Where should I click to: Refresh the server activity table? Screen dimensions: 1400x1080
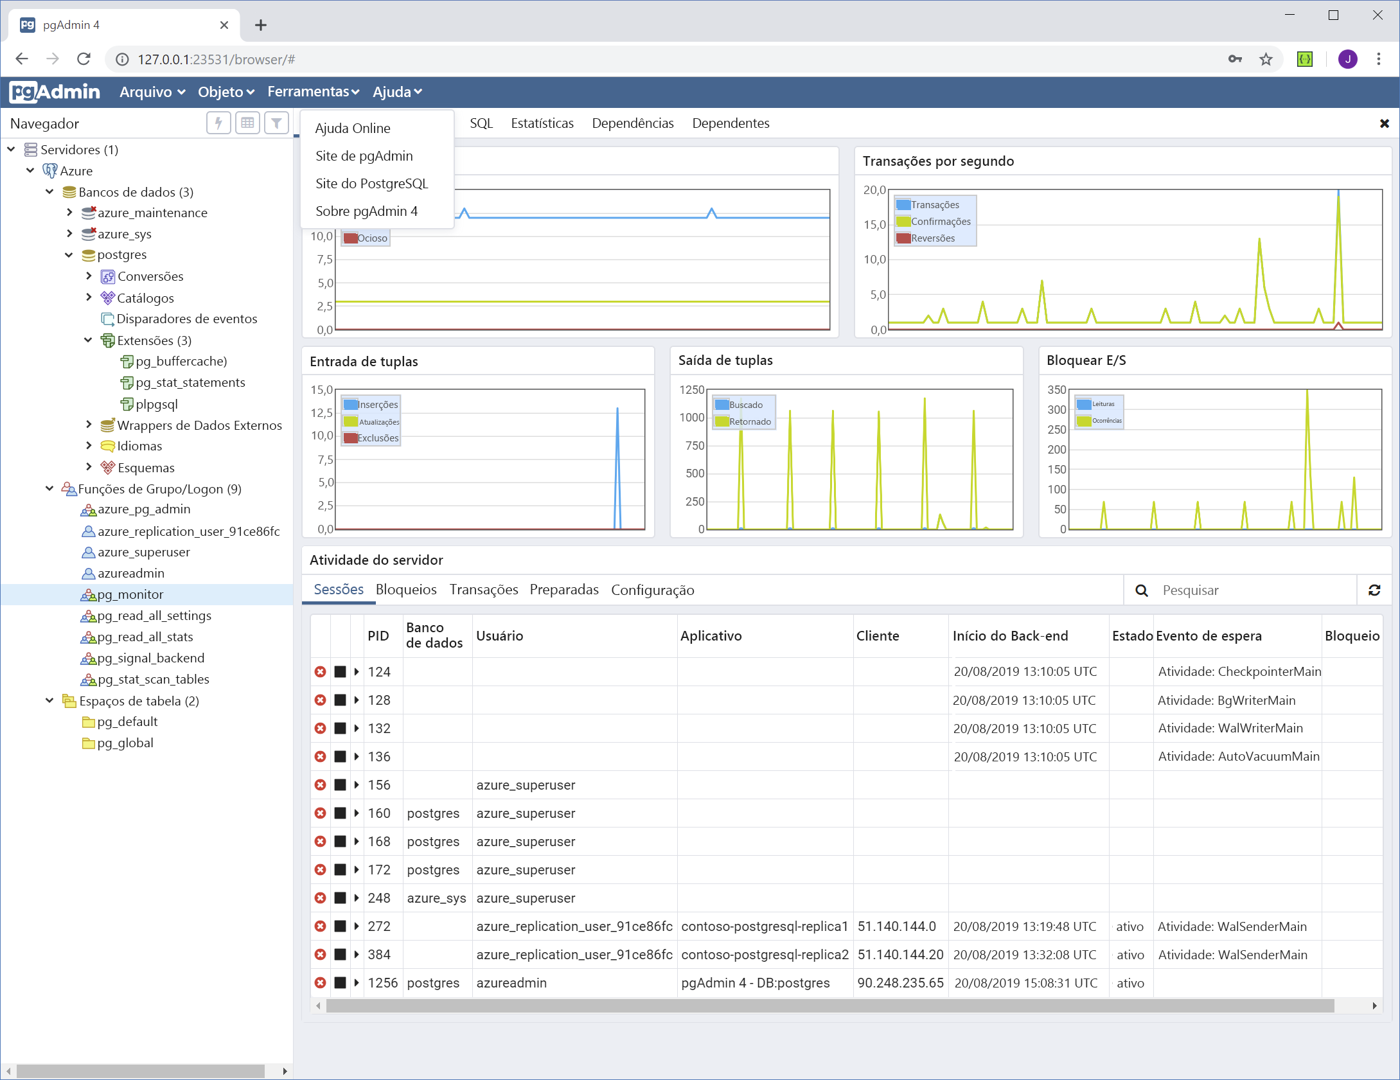click(1374, 590)
